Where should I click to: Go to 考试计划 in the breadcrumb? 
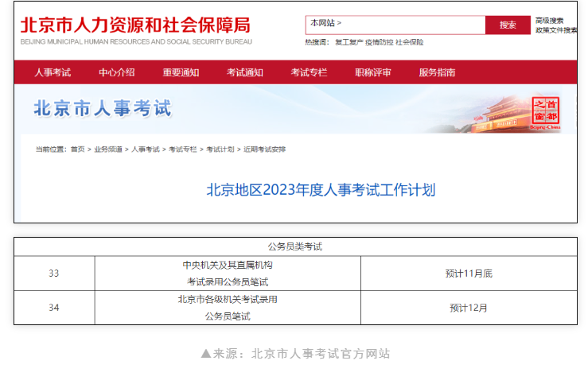coord(220,149)
